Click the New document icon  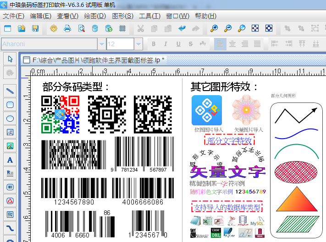8,28
